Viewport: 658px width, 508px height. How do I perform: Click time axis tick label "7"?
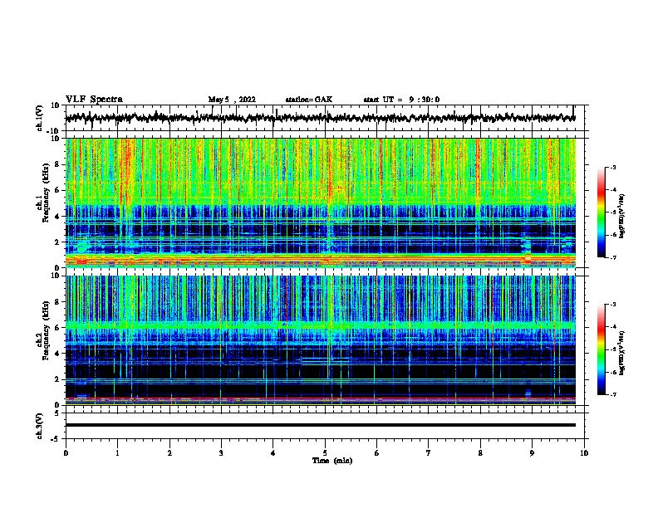429,453
